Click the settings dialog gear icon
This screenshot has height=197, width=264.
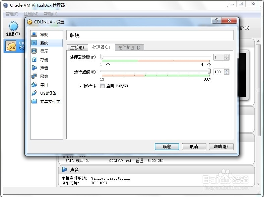point(29,22)
